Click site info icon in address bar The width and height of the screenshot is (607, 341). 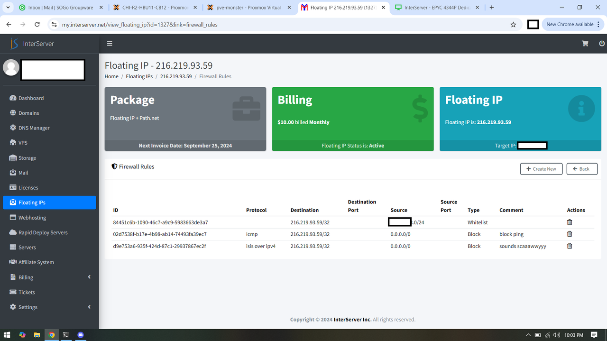click(x=54, y=24)
